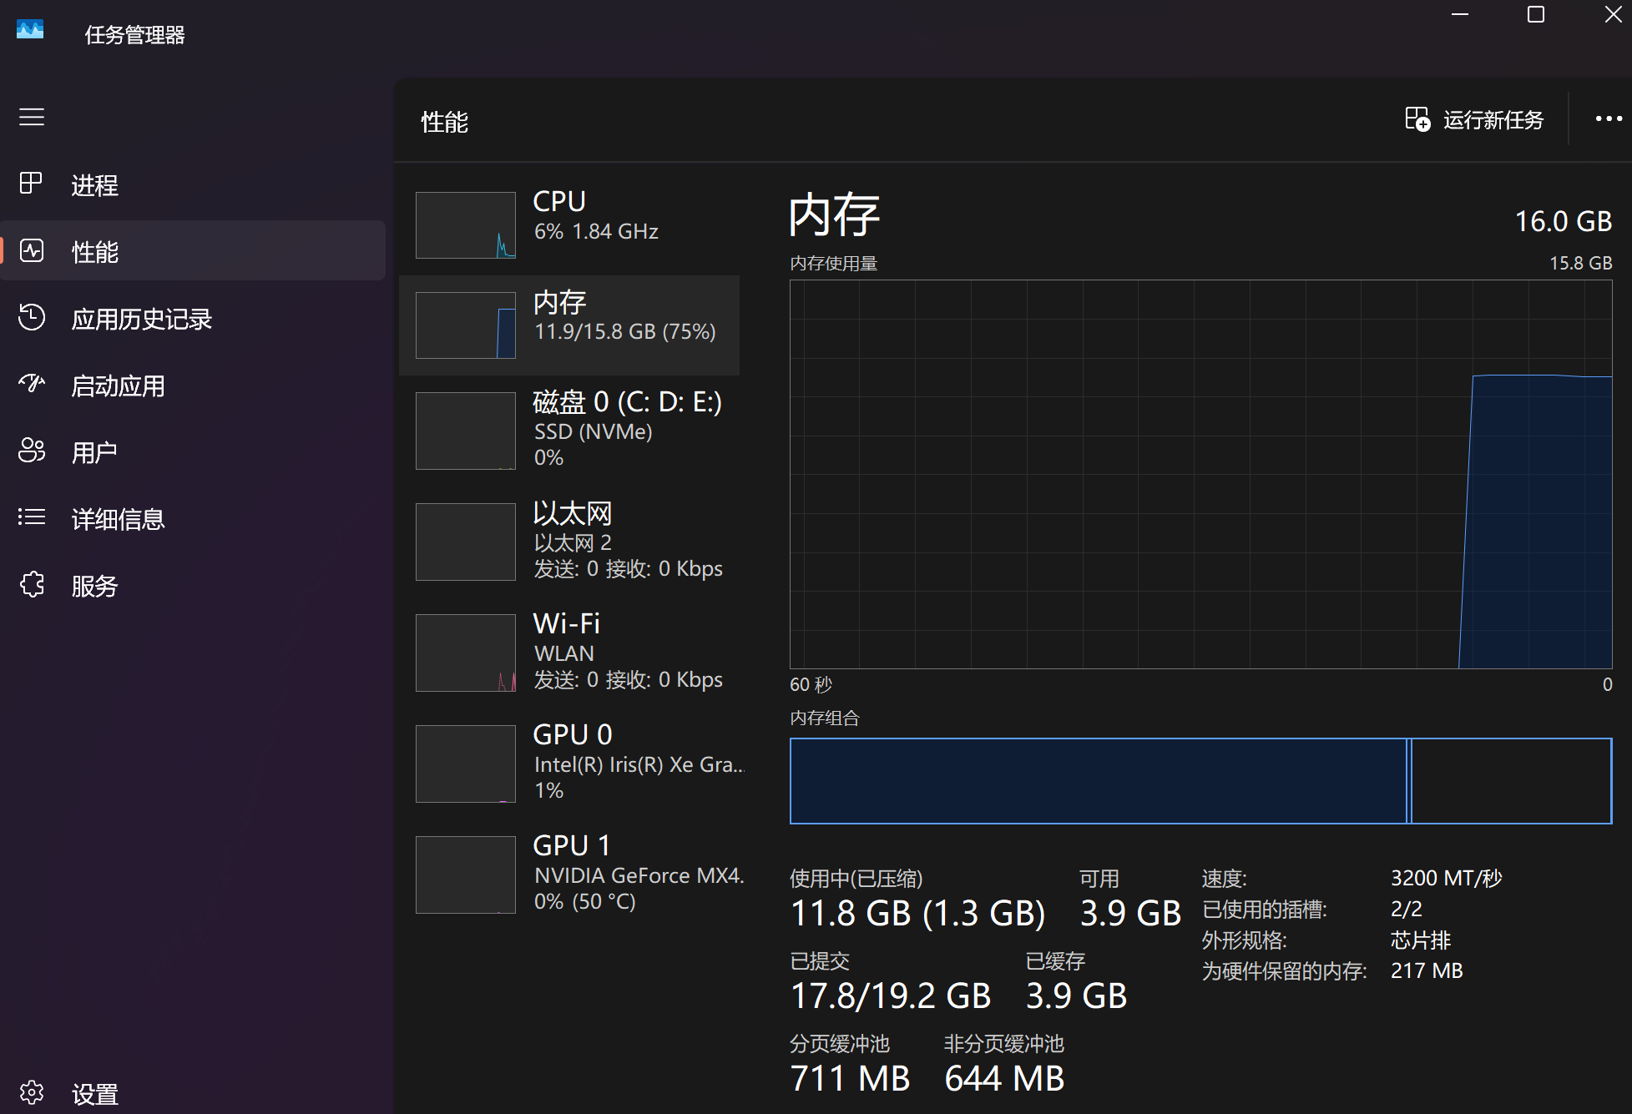
Task: Toggle the hamburger navigation menu
Action: (x=32, y=117)
